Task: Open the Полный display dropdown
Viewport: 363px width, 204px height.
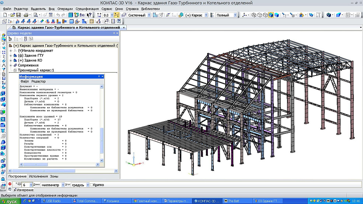Action: [x=235, y=15]
